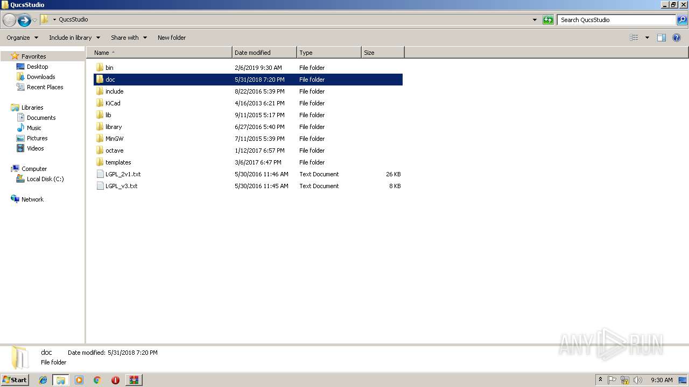Sort by Type column header

(x=329, y=53)
